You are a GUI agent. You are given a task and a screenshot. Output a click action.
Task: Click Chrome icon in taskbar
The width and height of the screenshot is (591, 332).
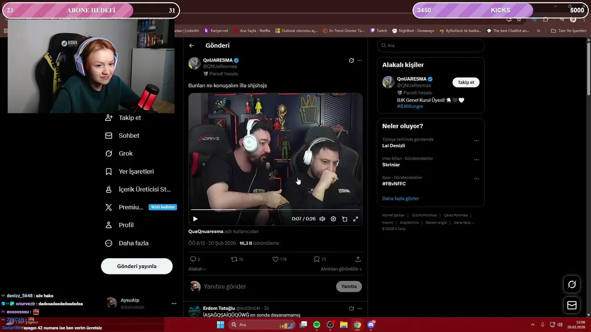click(357, 325)
